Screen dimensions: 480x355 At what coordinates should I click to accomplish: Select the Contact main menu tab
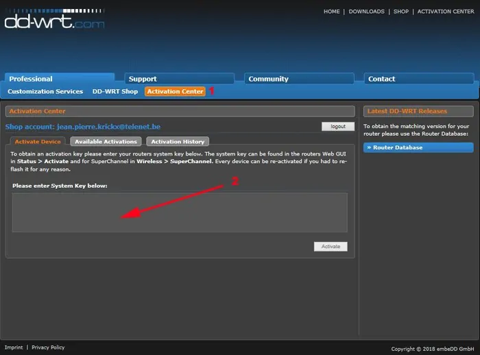(419, 79)
